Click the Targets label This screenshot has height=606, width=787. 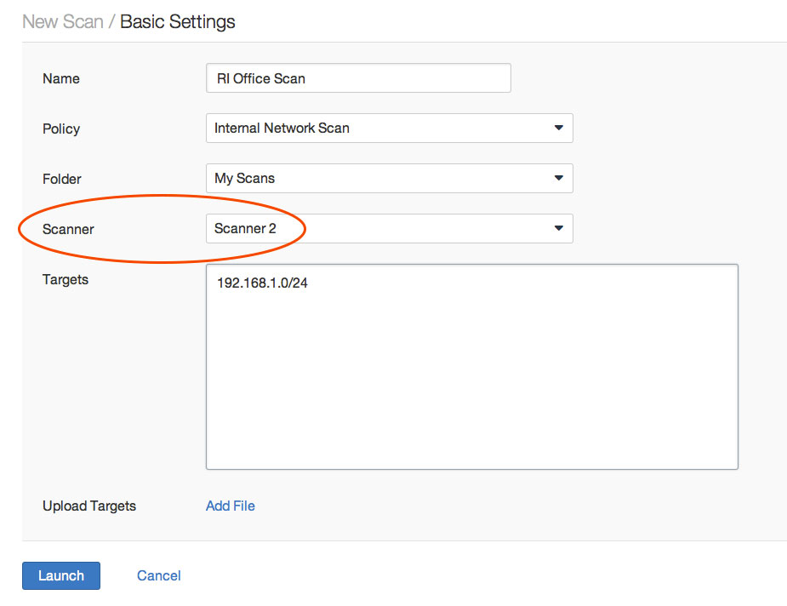[x=66, y=280]
